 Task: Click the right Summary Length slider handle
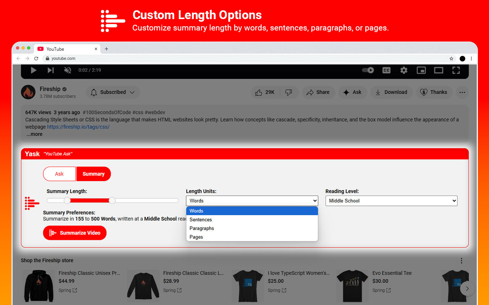click(x=112, y=201)
